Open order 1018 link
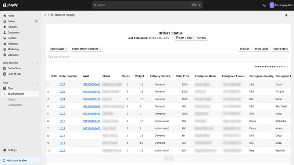 click(x=62, y=121)
